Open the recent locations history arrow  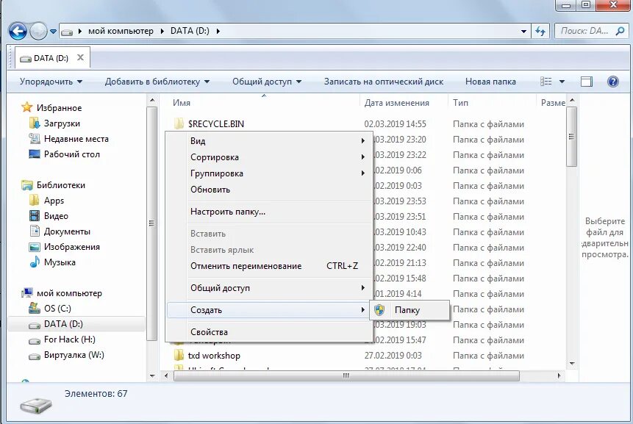pos(53,31)
